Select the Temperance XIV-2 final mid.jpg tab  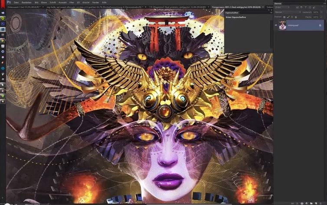[x=236, y=7]
